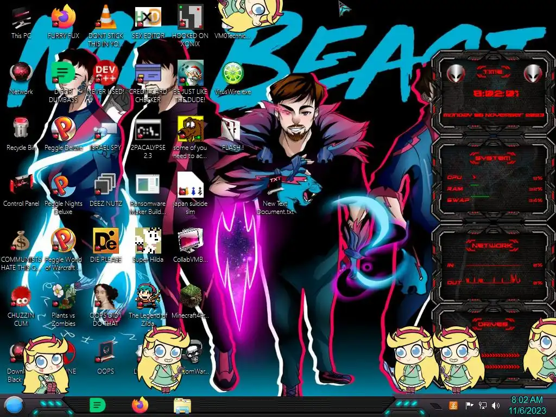Click the taskbar clock showing 8:02 AM
The image size is (556, 417).
pos(527,405)
